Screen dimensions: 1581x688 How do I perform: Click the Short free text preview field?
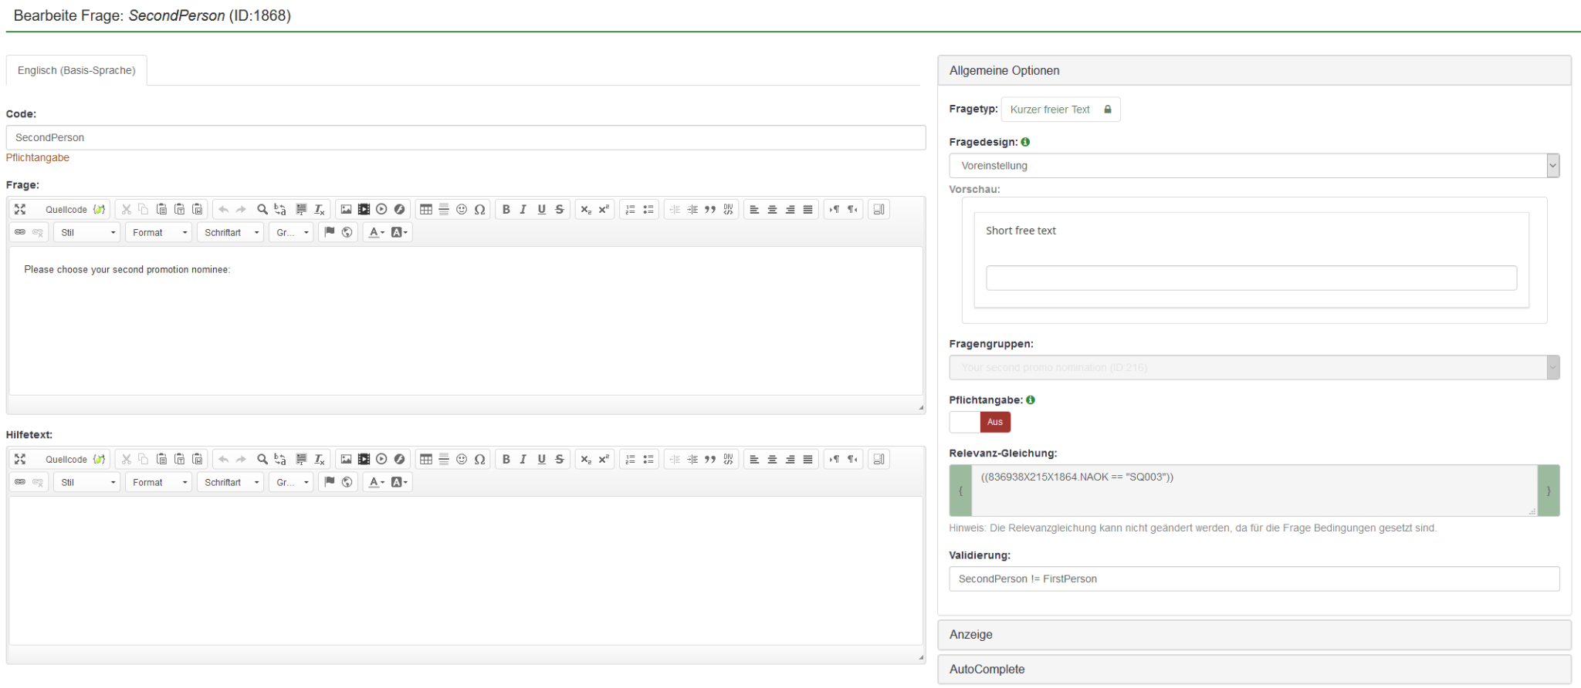[x=1251, y=278]
